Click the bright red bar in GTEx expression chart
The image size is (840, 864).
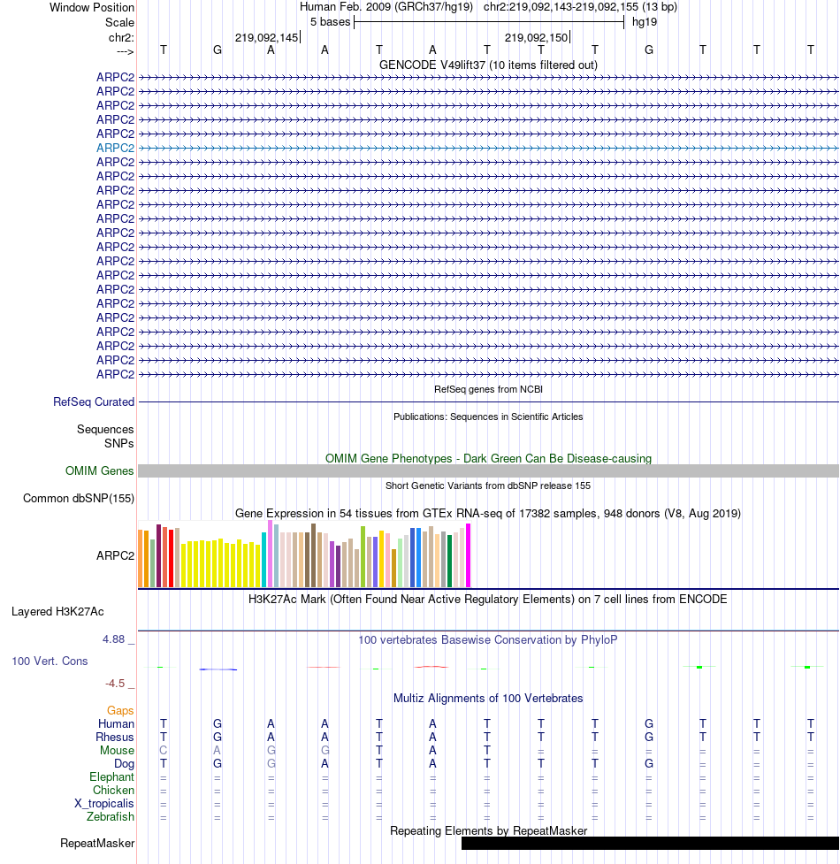tap(172, 558)
